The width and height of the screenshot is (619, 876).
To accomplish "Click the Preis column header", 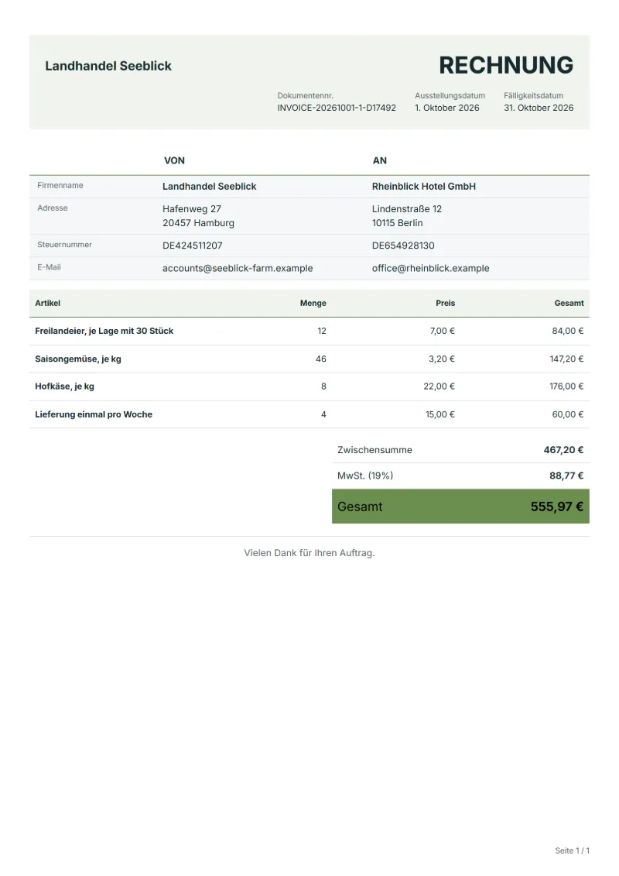I will [x=446, y=303].
